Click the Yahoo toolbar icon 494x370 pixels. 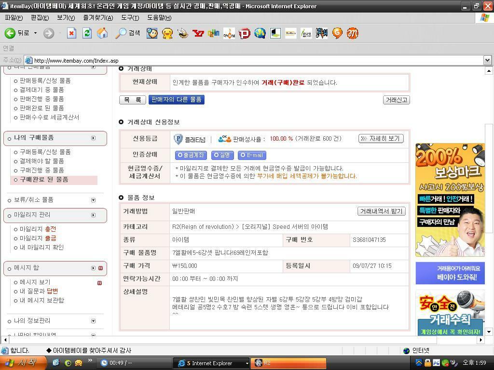(199, 33)
